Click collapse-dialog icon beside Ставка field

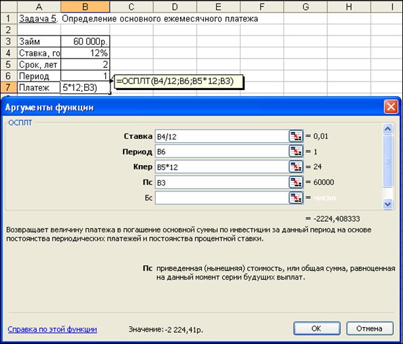[296, 136]
